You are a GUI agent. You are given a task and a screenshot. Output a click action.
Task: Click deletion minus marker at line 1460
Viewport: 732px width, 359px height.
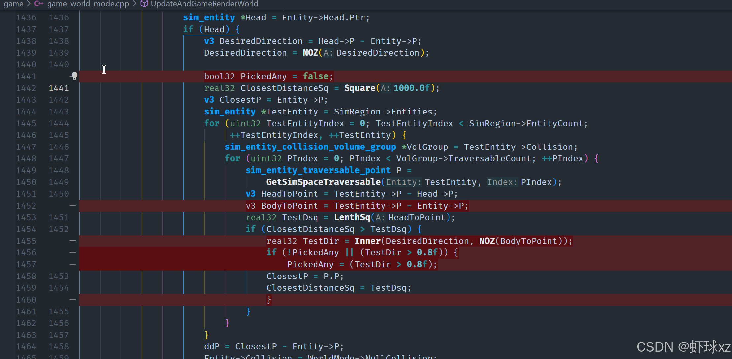point(73,300)
